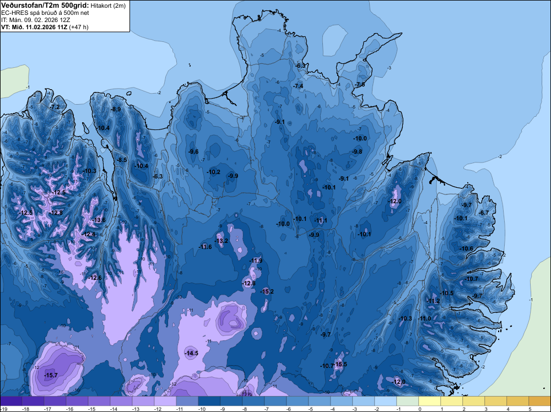Click the -13.6 temperature value

tap(99, 220)
